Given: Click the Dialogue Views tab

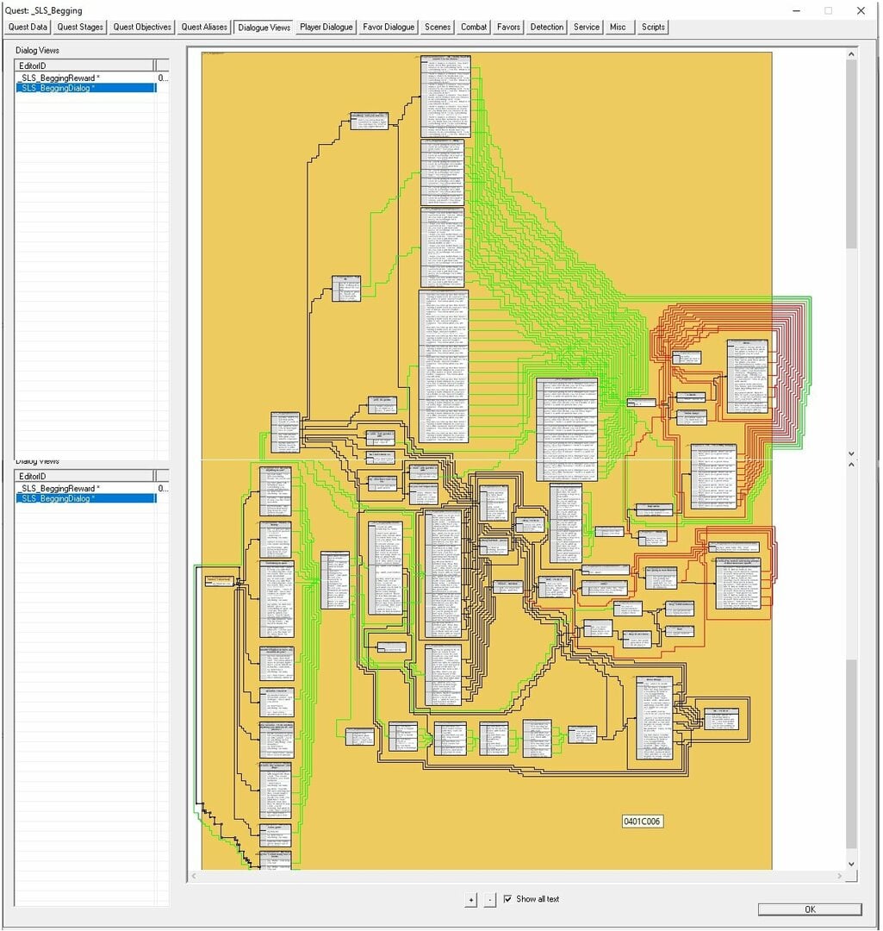Looking at the screenshot, I should point(264,28).
